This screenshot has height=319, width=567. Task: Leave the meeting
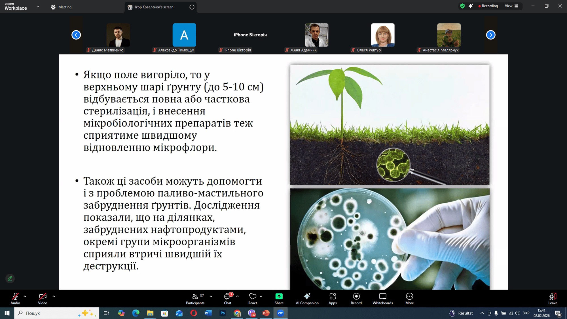pos(553,299)
